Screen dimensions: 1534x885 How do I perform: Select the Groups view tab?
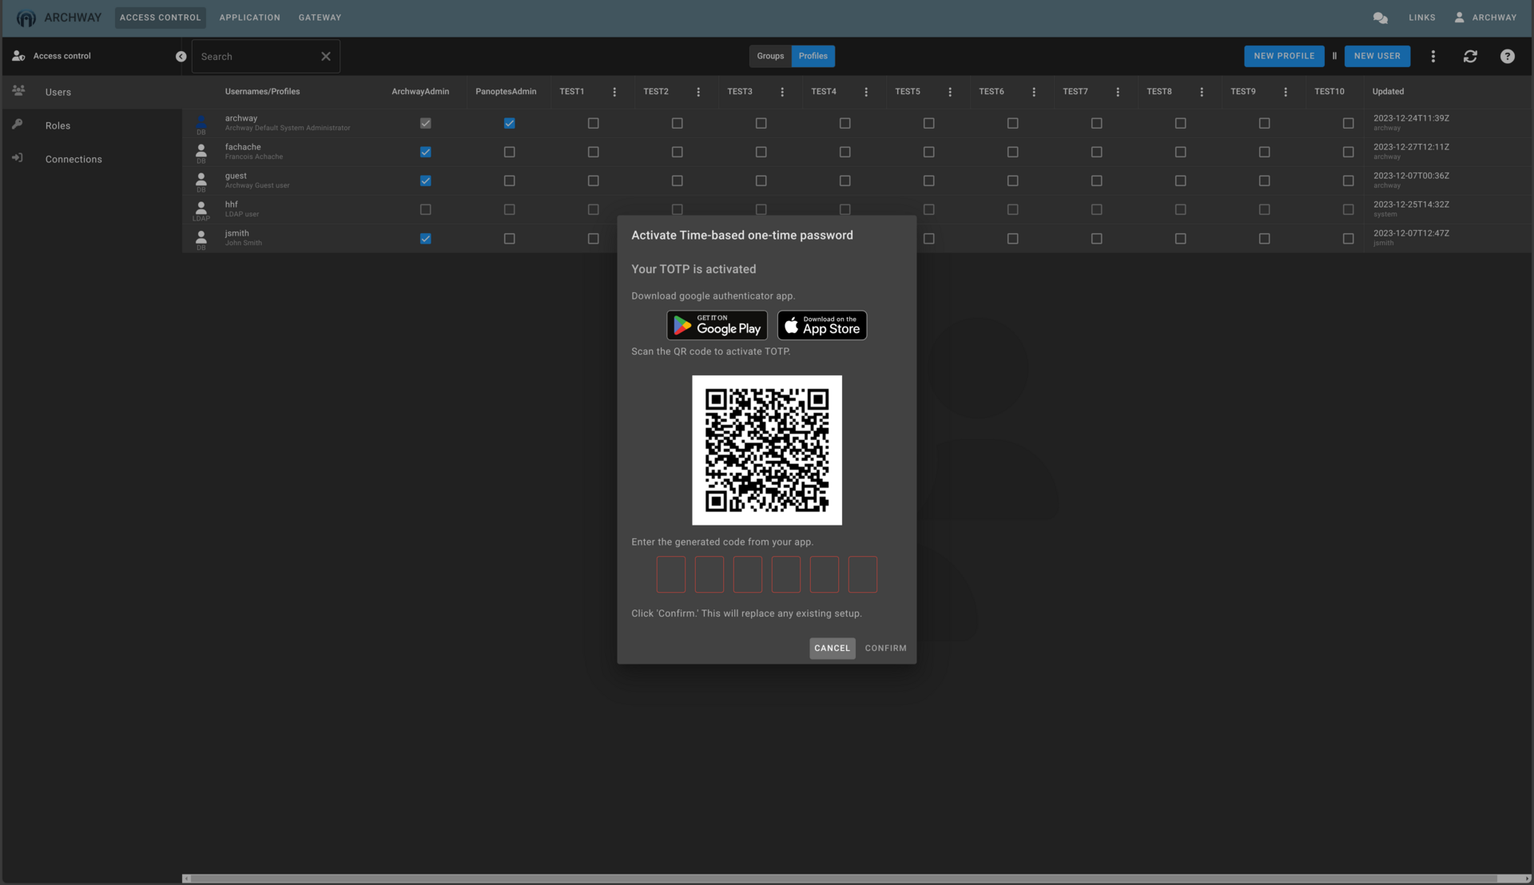770,56
